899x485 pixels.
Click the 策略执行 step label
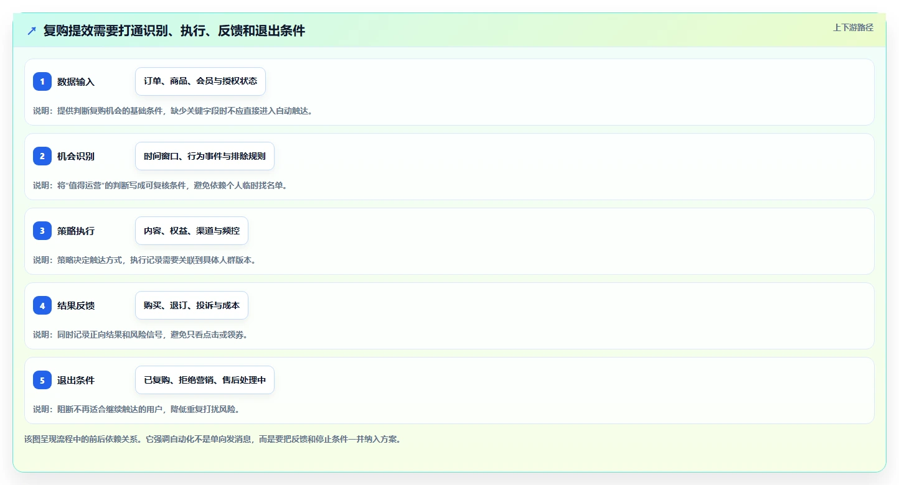click(x=76, y=231)
